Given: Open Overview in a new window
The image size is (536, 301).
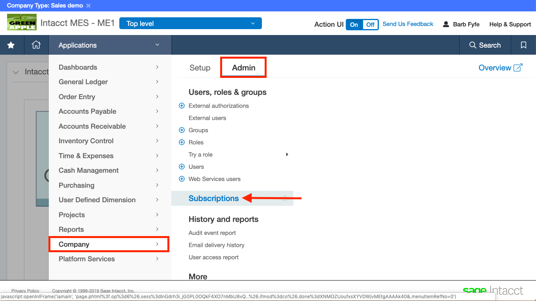Looking at the screenshot, I should coord(500,68).
